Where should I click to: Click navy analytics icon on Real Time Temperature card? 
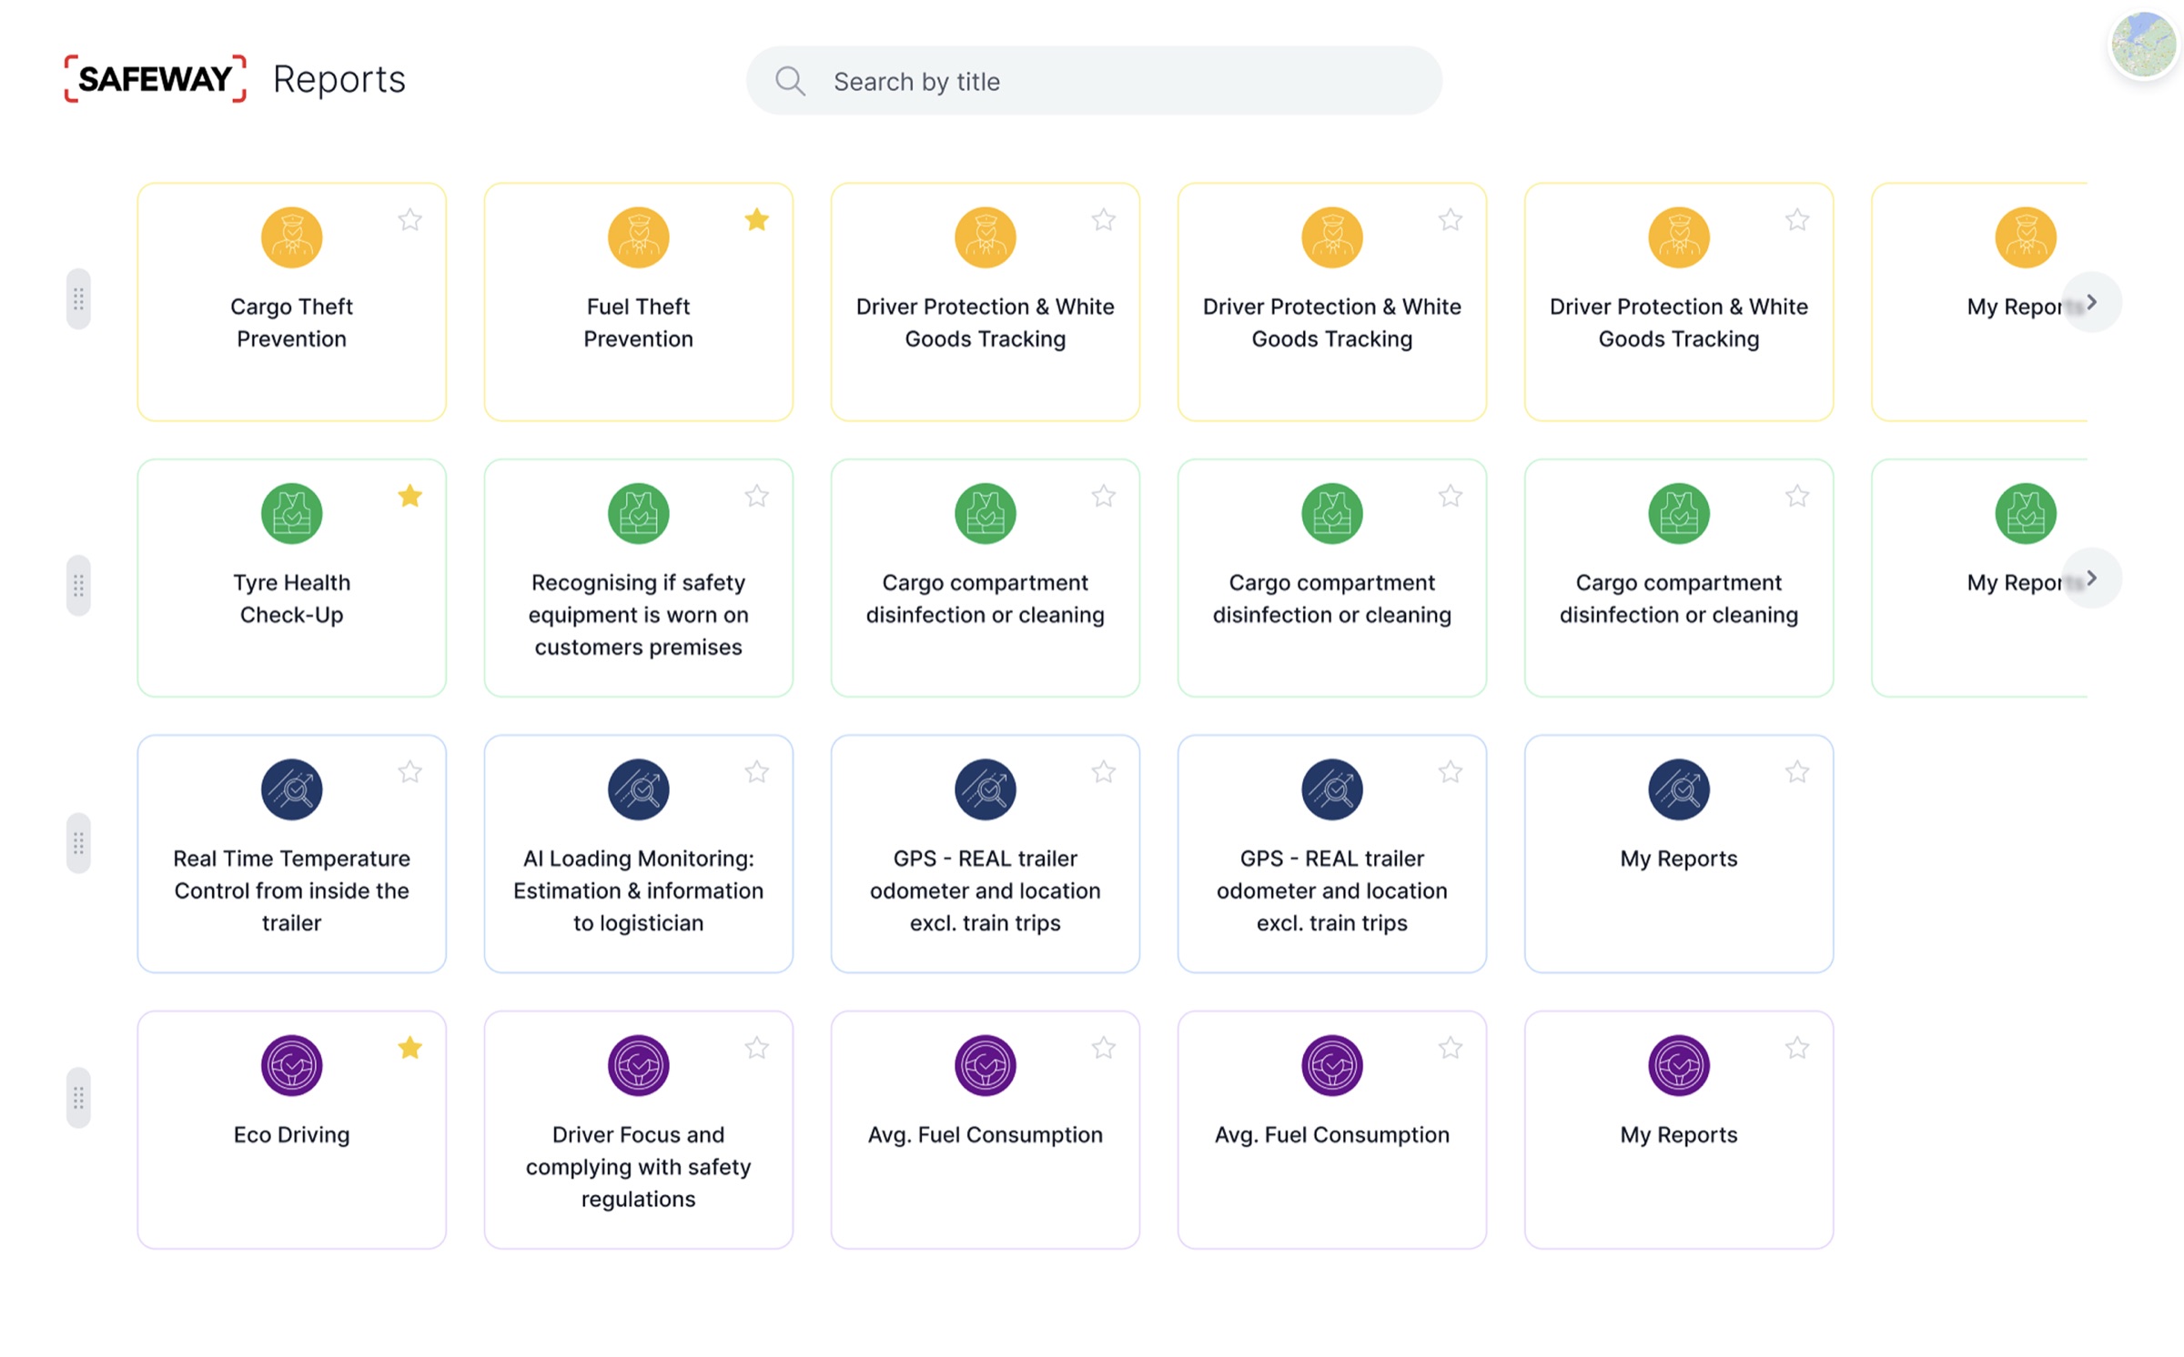291,789
